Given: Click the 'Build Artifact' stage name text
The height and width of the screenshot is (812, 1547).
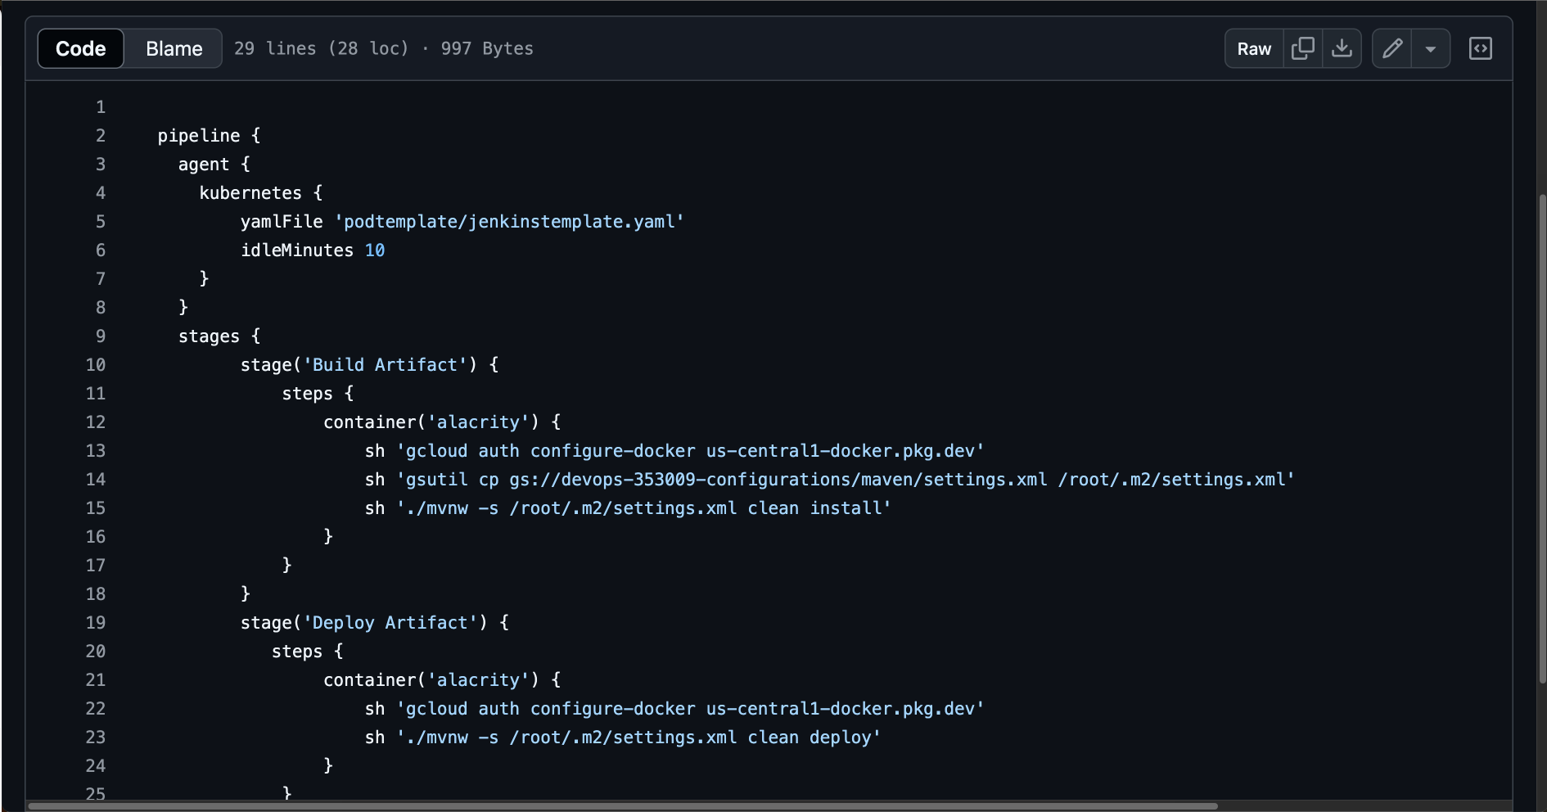Looking at the screenshot, I should 385,364.
